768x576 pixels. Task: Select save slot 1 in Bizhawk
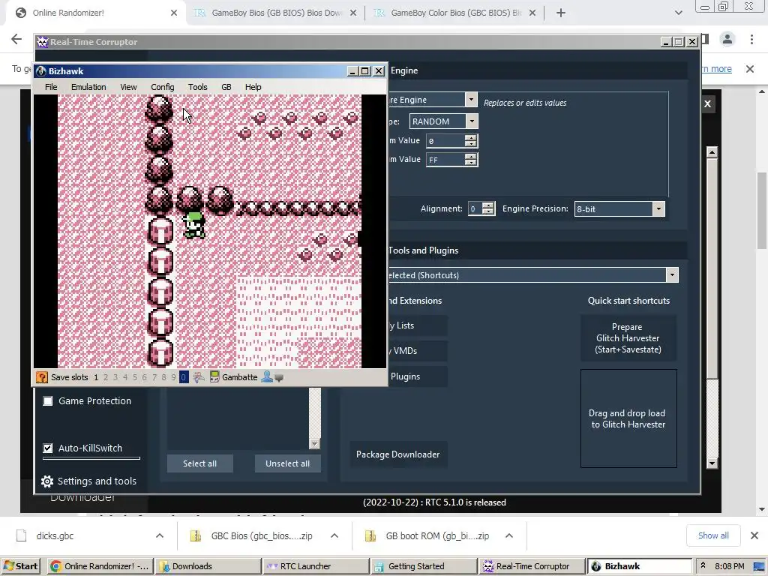(96, 377)
